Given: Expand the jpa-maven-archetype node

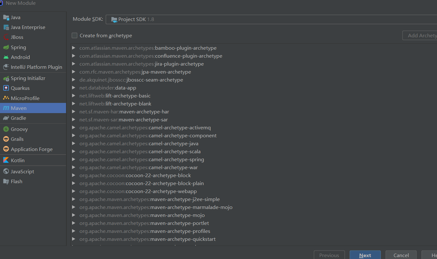Looking at the screenshot, I should pyautogui.click(x=74, y=72).
